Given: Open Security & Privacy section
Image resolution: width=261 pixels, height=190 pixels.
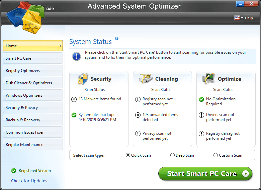Looking at the screenshot, I should 33,107.
